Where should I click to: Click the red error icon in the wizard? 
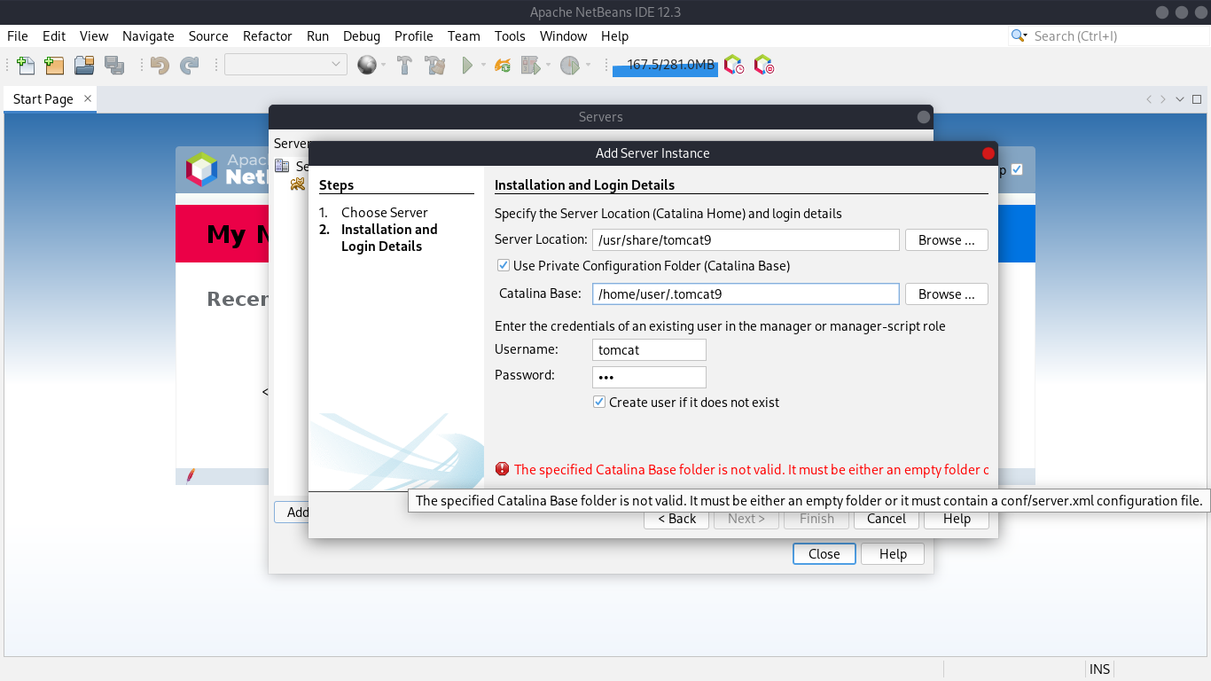pos(503,469)
